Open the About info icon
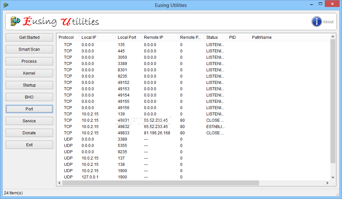 316,22
